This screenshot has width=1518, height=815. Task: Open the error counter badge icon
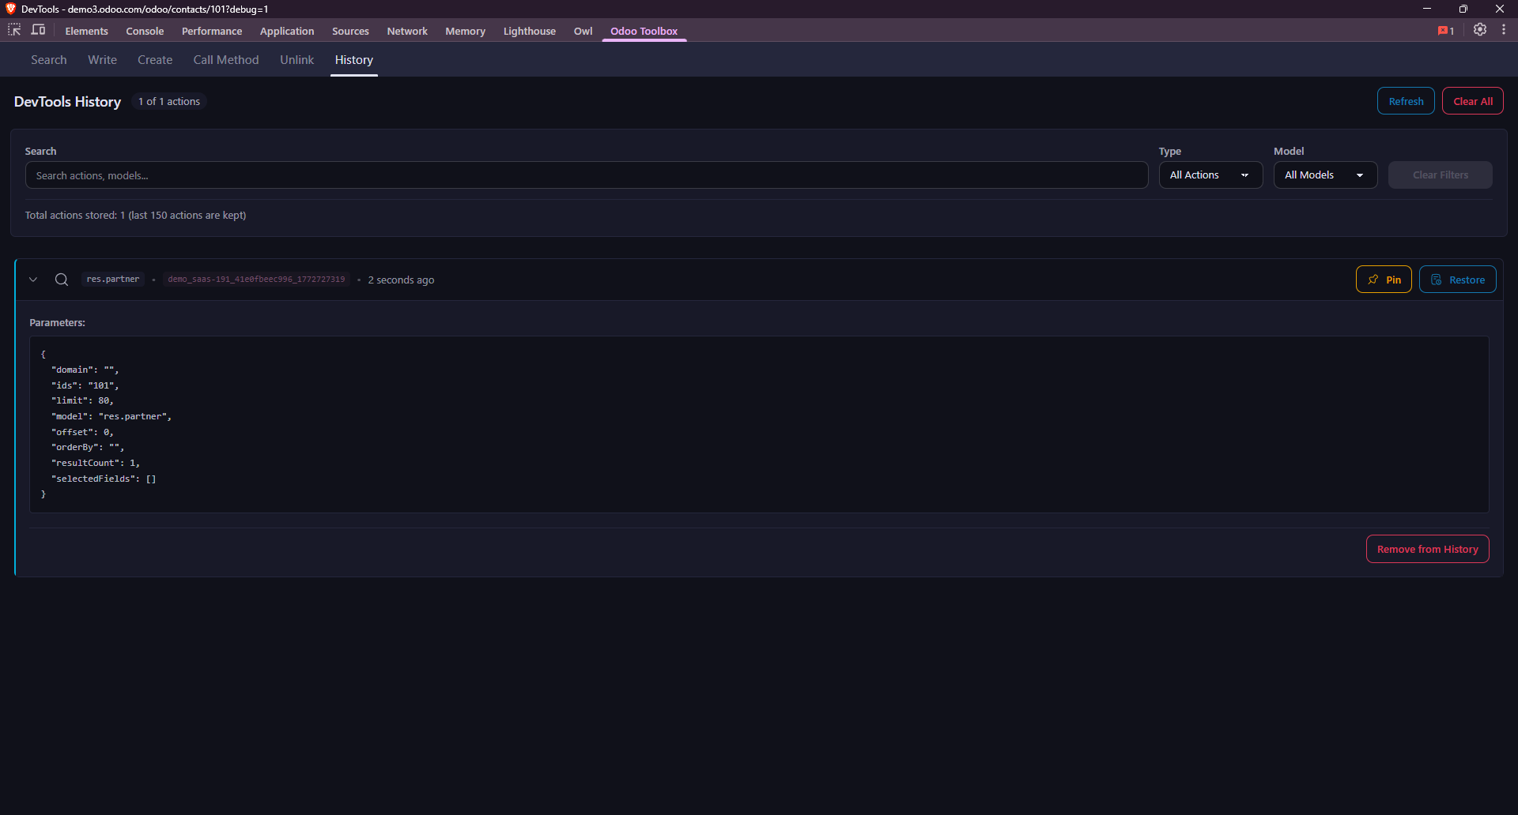tap(1446, 30)
